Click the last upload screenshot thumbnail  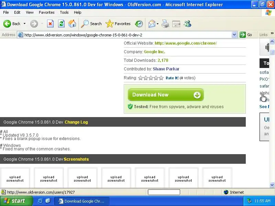(x=217, y=178)
